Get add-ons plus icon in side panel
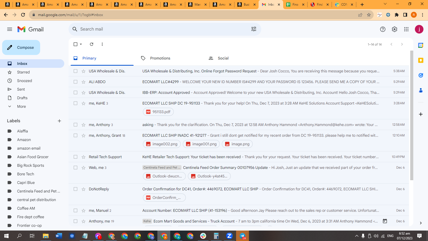 coord(421,114)
